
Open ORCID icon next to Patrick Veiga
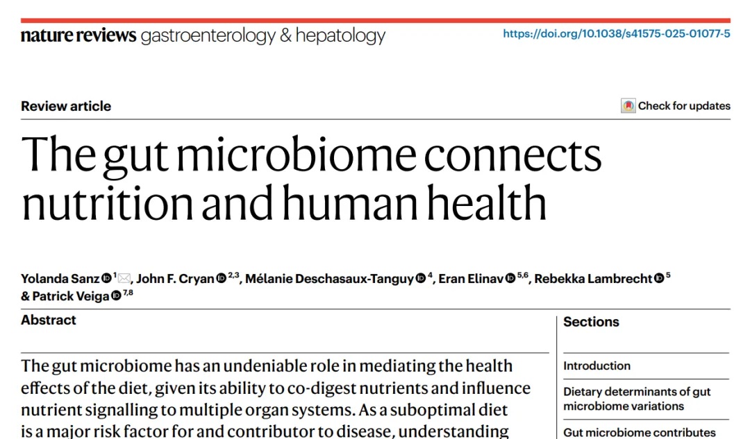pyautogui.click(x=117, y=296)
